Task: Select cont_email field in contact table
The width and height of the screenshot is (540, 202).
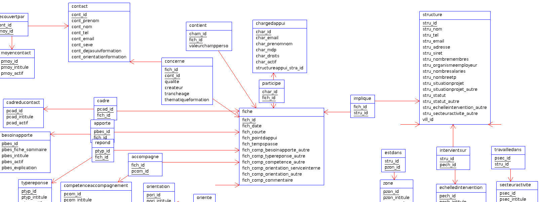Action: [x=83, y=39]
